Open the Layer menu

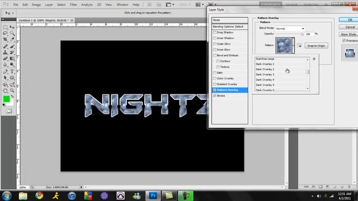49,4
